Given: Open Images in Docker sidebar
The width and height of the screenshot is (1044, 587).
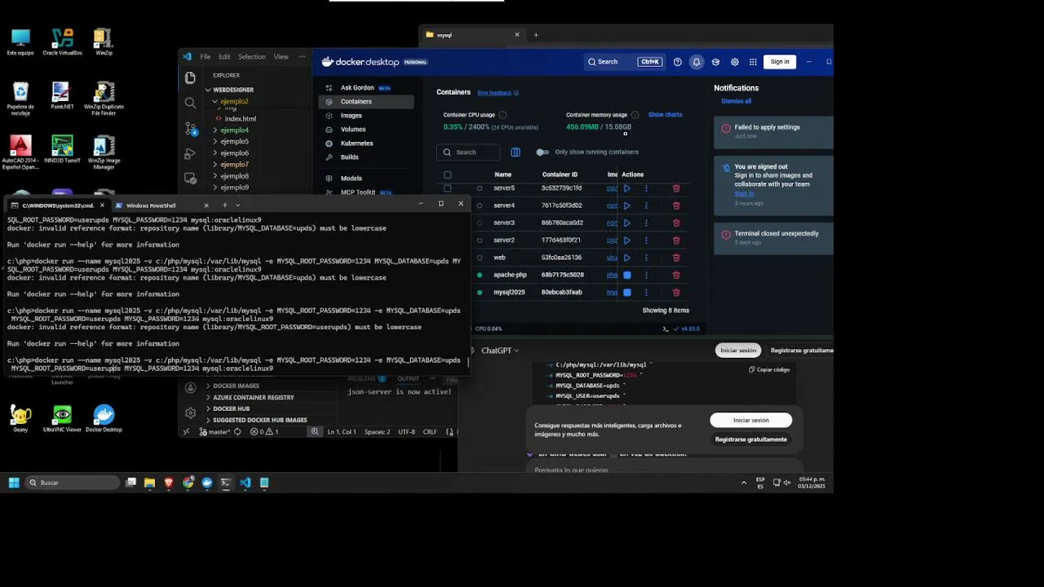Looking at the screenshot, I should [366, 116].
